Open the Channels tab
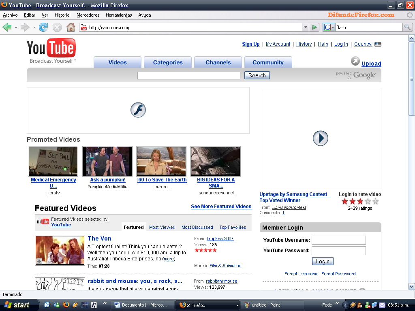415x311 pixels. [x=218, y=62]
